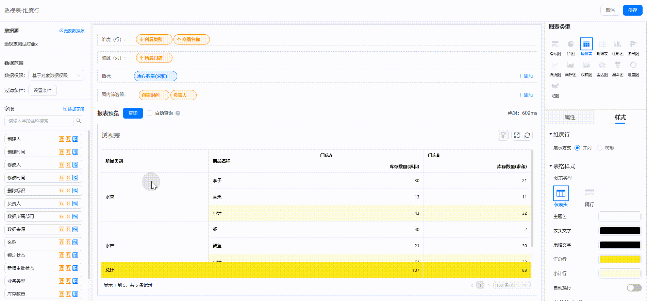Select the 透视表 chart type

pyautogui.click(x=586, y=47)
